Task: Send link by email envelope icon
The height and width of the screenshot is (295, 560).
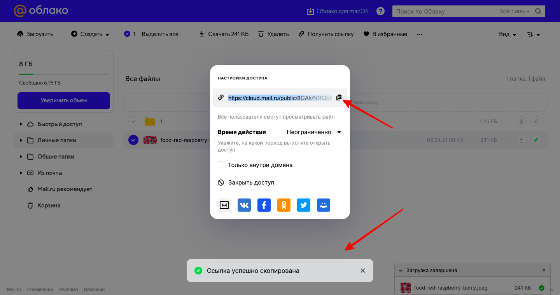Action: click(224, 205)
